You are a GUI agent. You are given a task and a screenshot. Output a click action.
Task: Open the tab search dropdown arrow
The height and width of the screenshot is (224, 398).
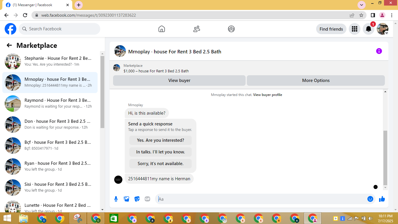[x=362, y=5]
